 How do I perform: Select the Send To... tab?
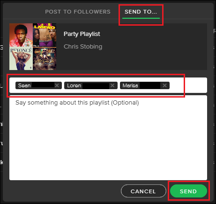pyautogui.click(x=141, y=12)
